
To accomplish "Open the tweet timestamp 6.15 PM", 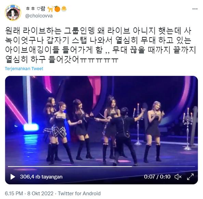I will pyautogui.click(x=14, y=194).
